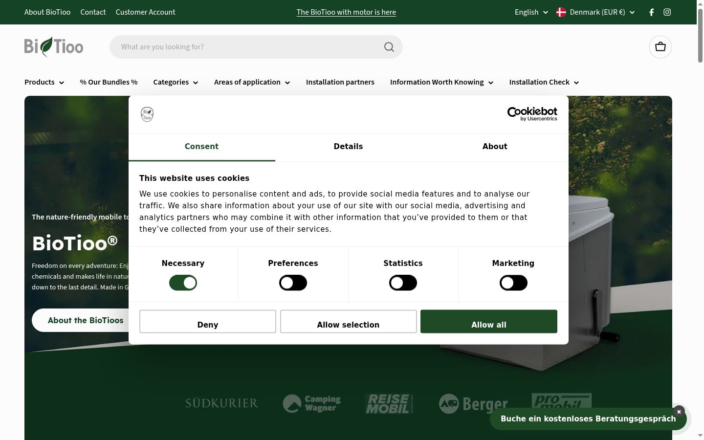Click the Cookiebot by Usercentrics logo
The height and width of the screenshot is (440, 704).
click(x=532, y=114)
